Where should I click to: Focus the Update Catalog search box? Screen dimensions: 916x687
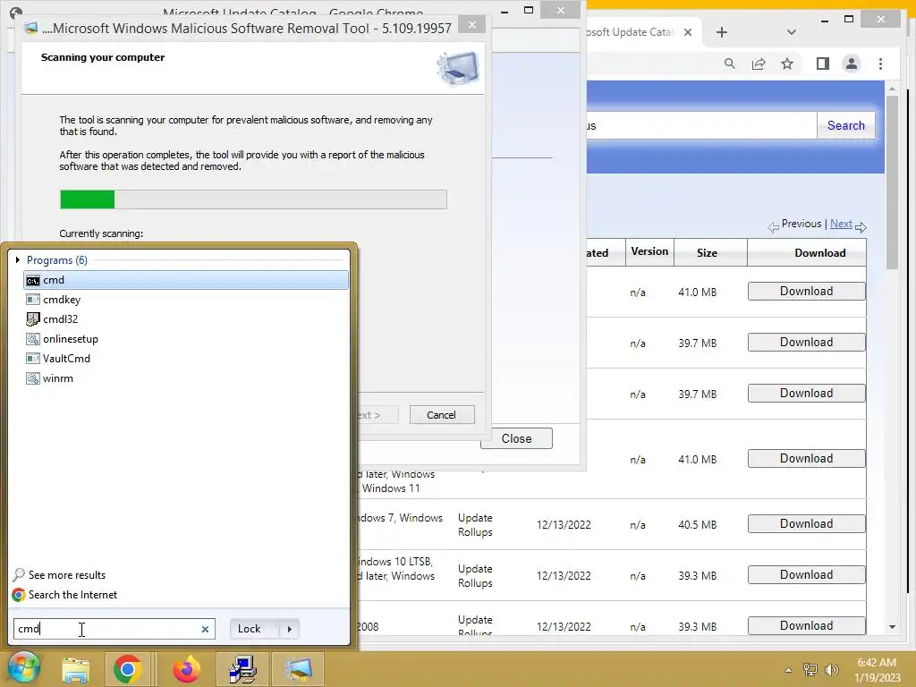[x=701, y=125]
